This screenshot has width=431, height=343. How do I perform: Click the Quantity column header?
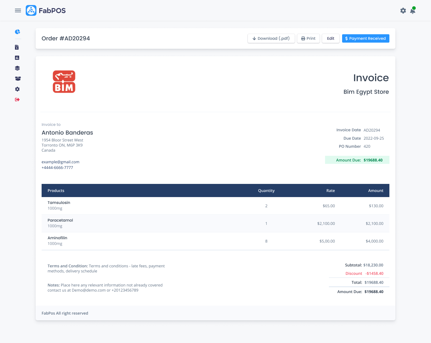[266, 190]
